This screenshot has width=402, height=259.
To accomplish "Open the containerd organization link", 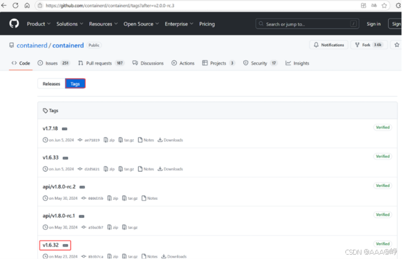I will click(x=32, y=46).
